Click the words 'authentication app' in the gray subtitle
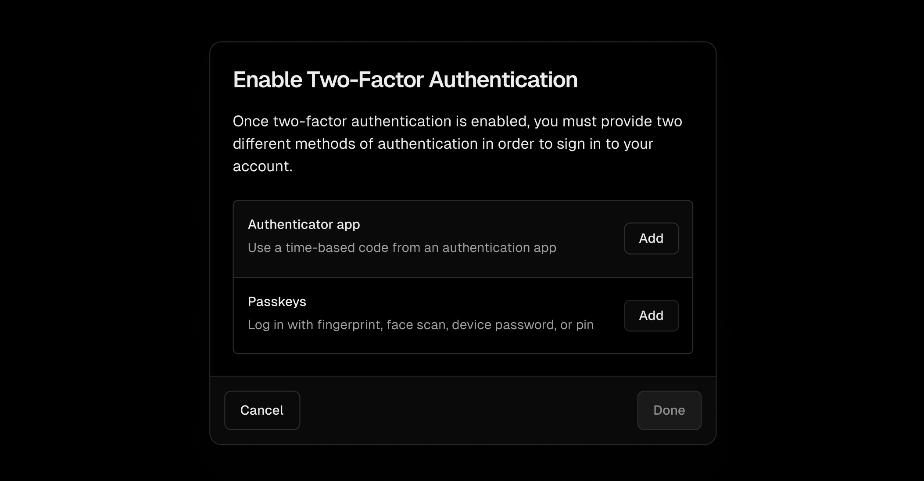 (x=499, y=248)
